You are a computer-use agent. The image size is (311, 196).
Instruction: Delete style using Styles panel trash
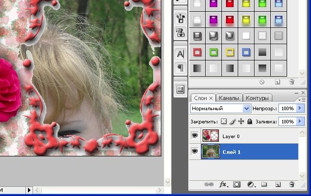292,82
